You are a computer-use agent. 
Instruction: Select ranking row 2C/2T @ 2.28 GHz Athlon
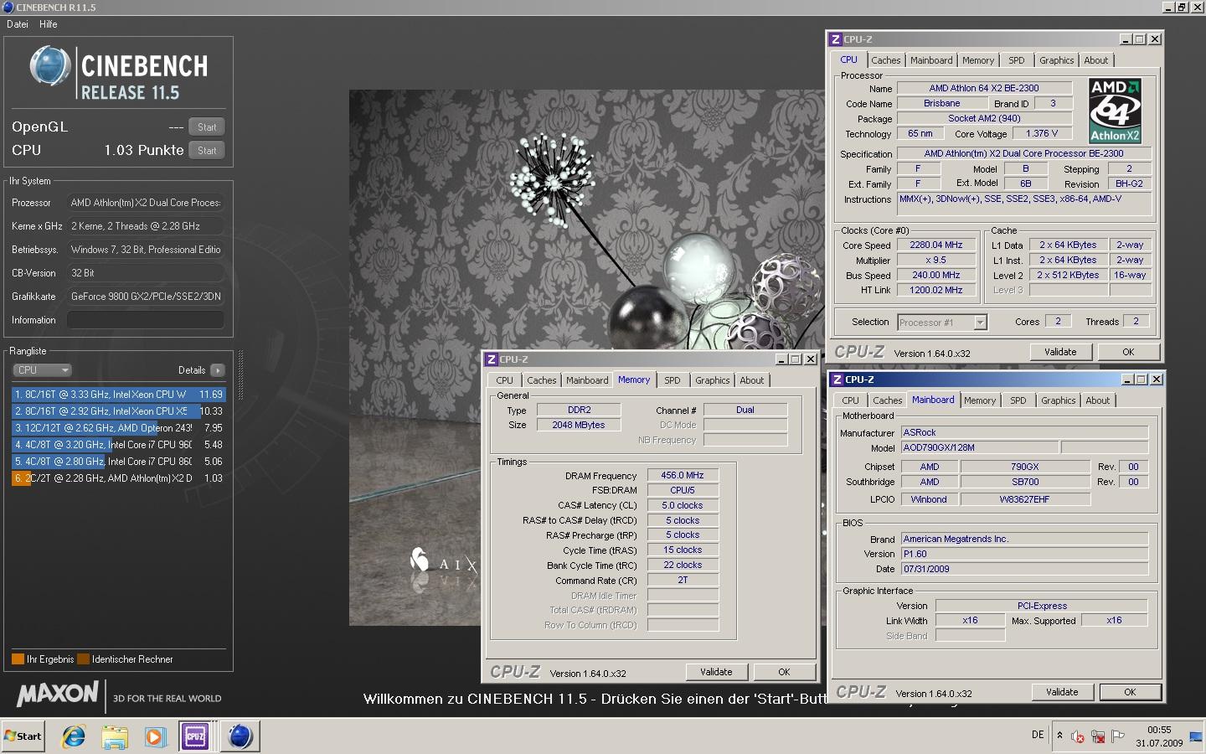pyautogui.click(x=119, y=478)
